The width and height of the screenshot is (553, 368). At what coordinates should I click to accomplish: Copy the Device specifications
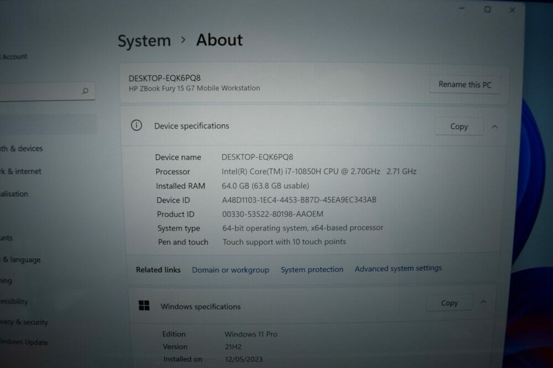point(459,127)
